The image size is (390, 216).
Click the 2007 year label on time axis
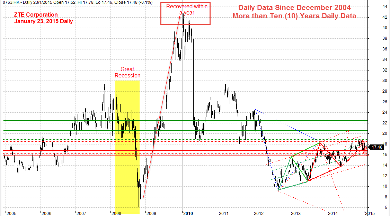coord(81,213)
